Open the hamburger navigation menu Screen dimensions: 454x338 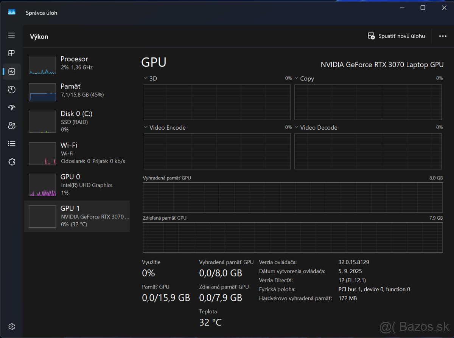tap(12, 35)
